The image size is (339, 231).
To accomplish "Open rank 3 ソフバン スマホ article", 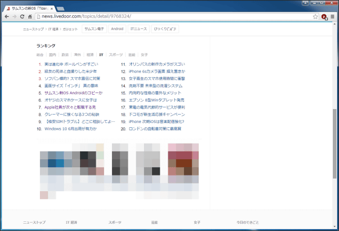I will tap(72, 78).
